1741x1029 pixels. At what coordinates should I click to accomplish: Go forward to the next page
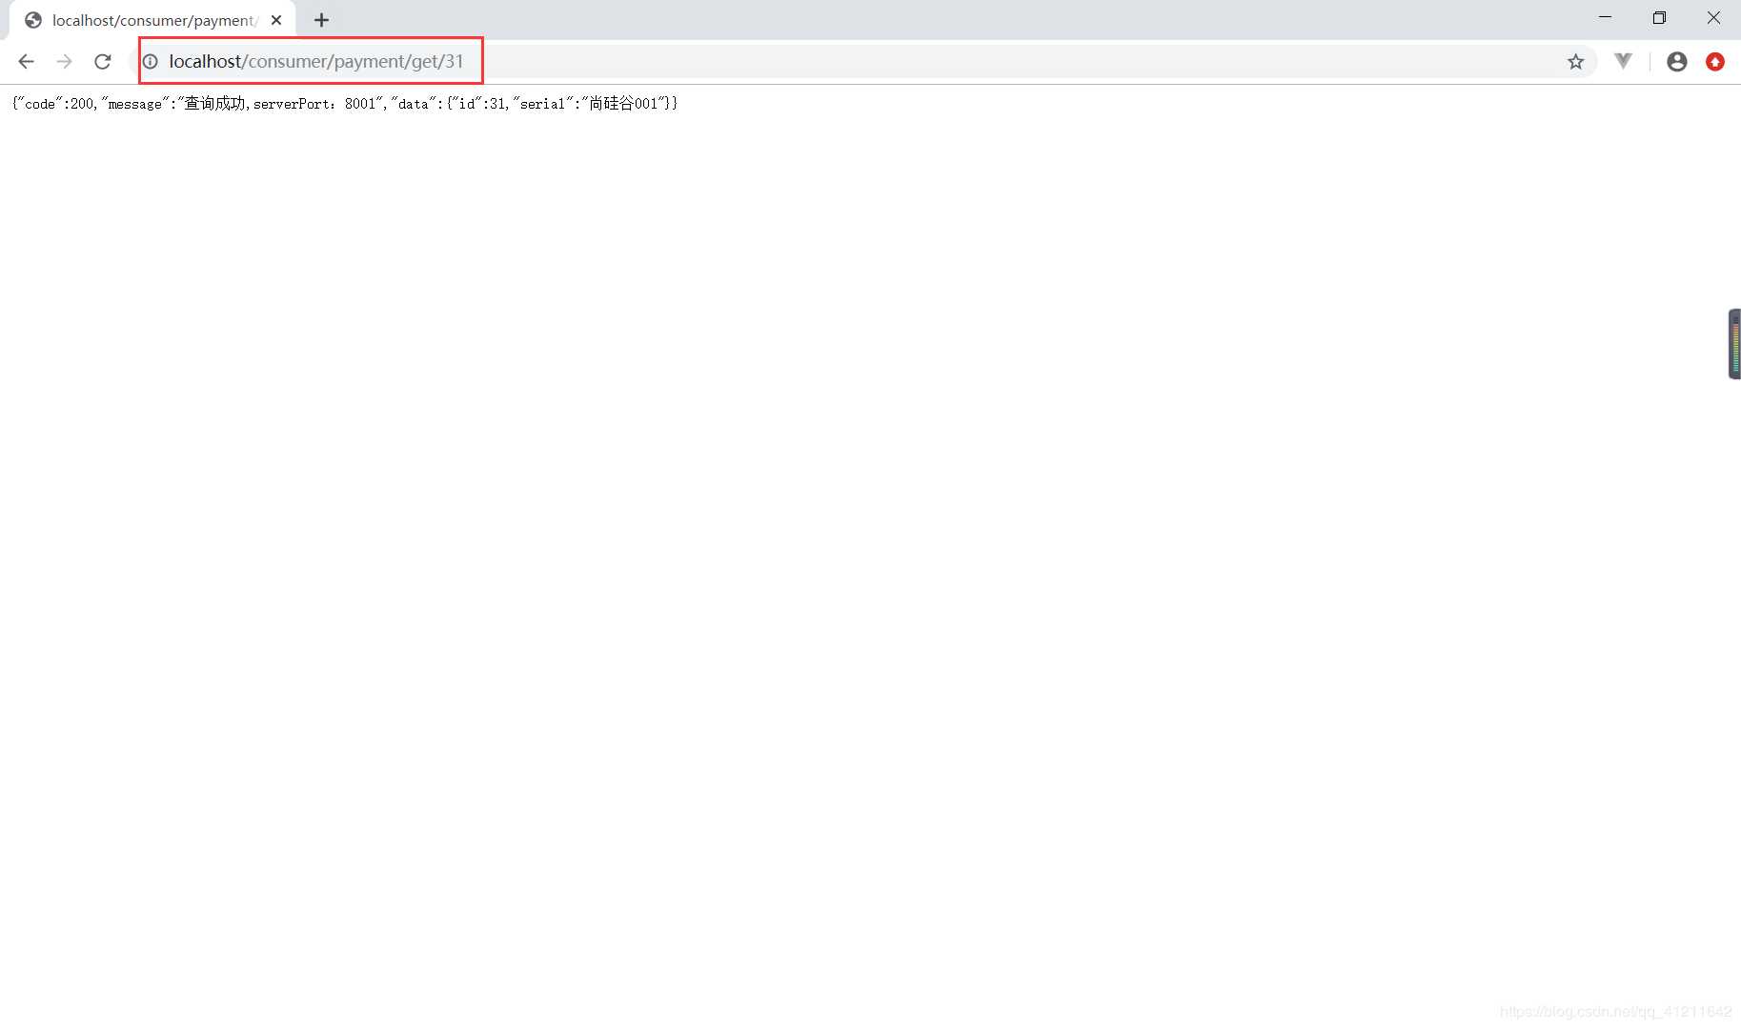click(x=64, y=62)
